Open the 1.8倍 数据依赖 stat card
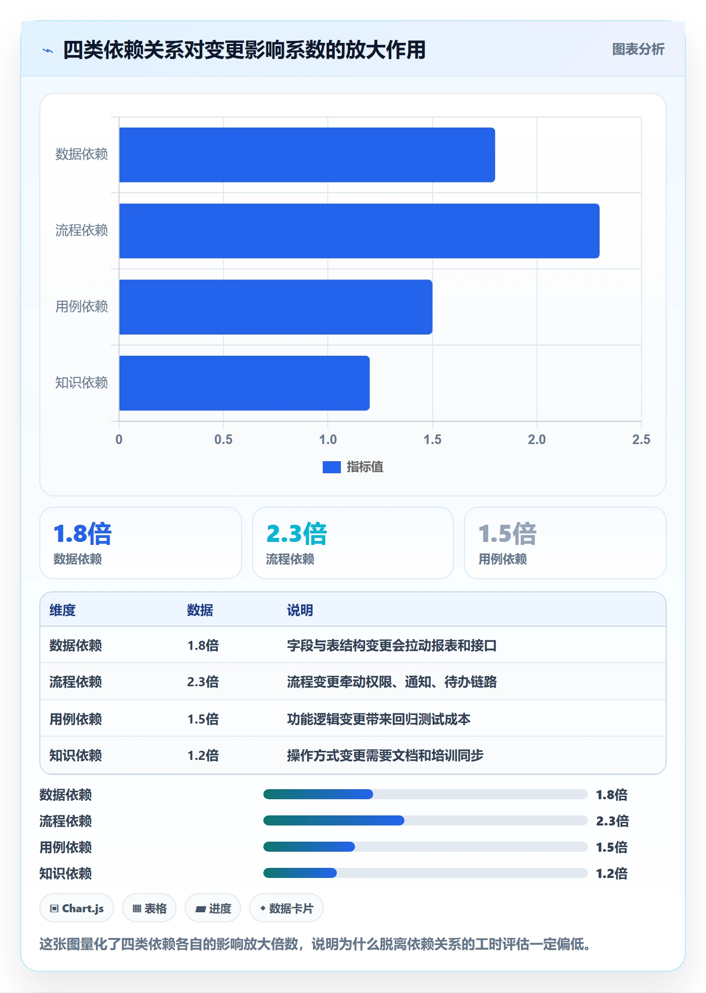The image size is (706, 993). coord(141,543)
